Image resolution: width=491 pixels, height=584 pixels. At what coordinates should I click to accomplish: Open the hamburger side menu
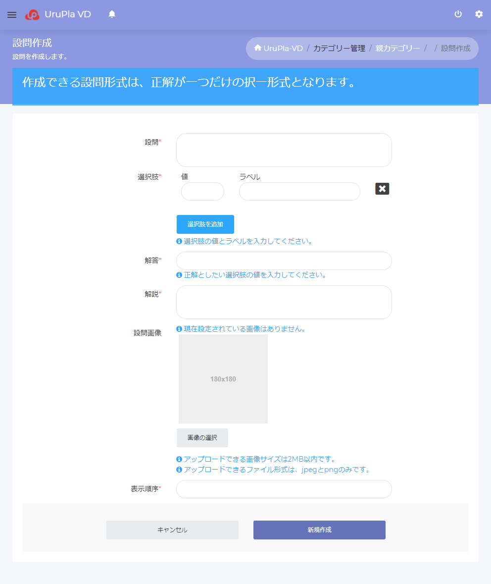tap(12, 14)
